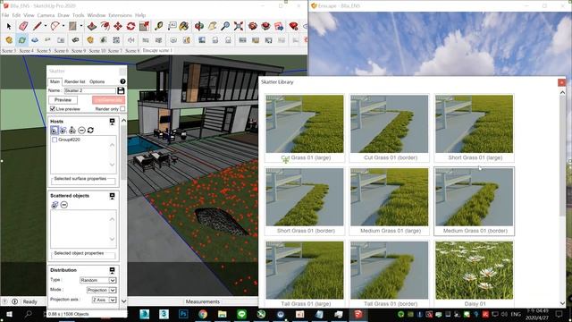The height and width of the screenshot is (322, 572).
Task: Open the Distribution Type Random dropdown
Action: 97,280
